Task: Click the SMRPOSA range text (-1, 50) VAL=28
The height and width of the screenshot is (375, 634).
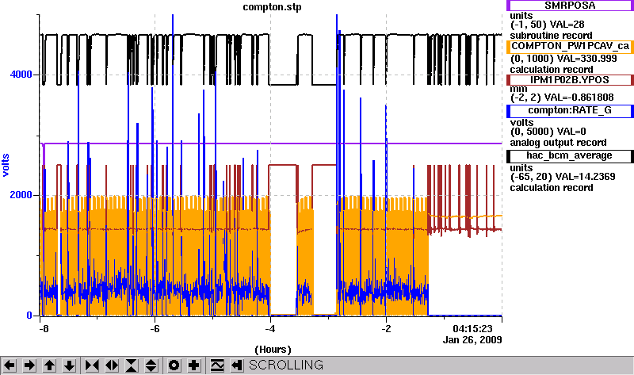Action: click(548, 25)
